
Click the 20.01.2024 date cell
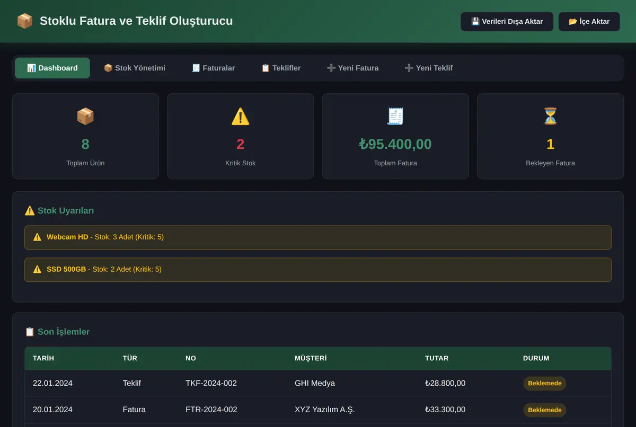52,410
